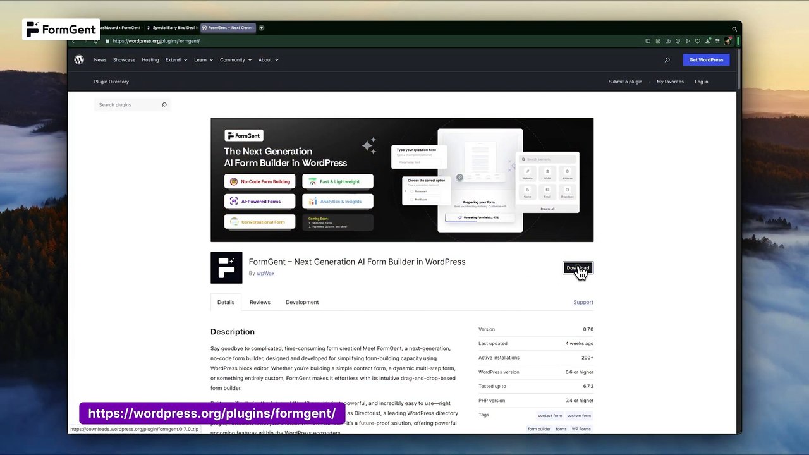Viewport: 809px width, 455px height.
Task: Open the Submit a plugin link
Action: (x=625, y=82)
